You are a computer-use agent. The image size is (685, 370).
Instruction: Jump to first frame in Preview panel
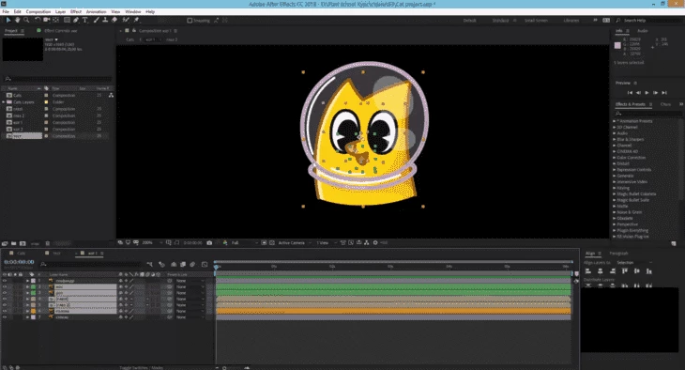point(630,93)
